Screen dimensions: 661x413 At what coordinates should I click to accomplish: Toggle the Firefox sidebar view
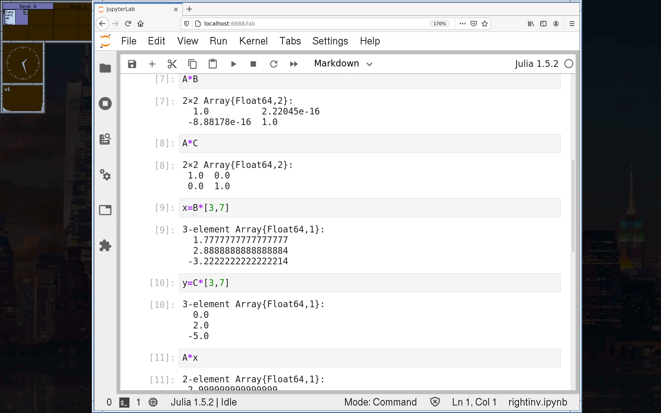[x=543, y=24]
